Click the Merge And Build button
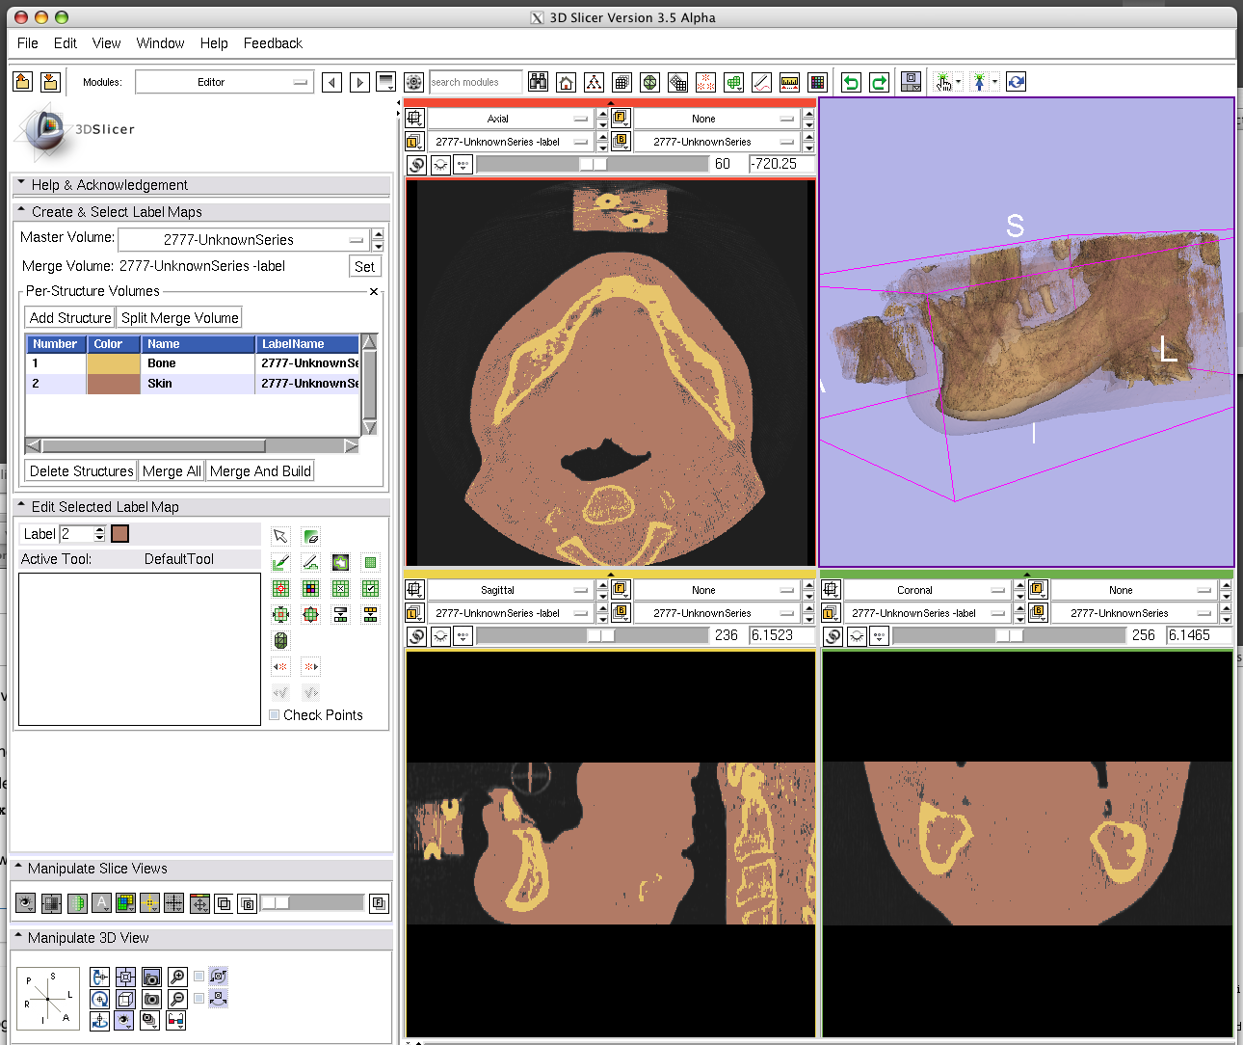Image resolution: width=1243 pixels, height=1045 pixels. 260,471
